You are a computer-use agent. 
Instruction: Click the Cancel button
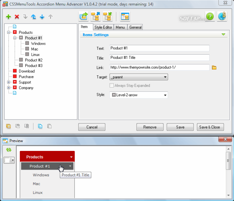coord(92,127)
